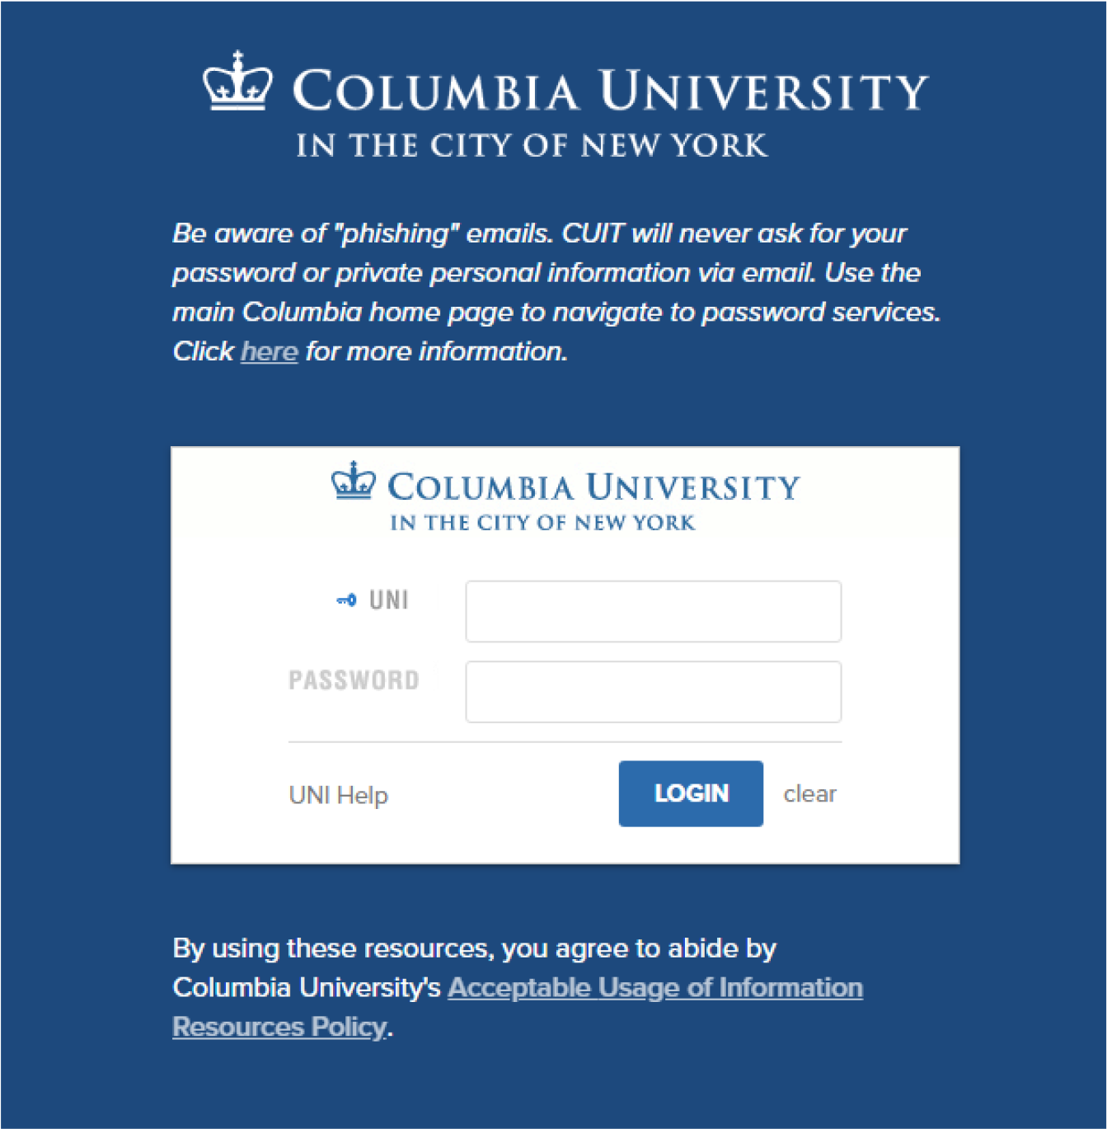Open the 'here' phishing information link
The image size is (1107, 1129).
point(269,351)
